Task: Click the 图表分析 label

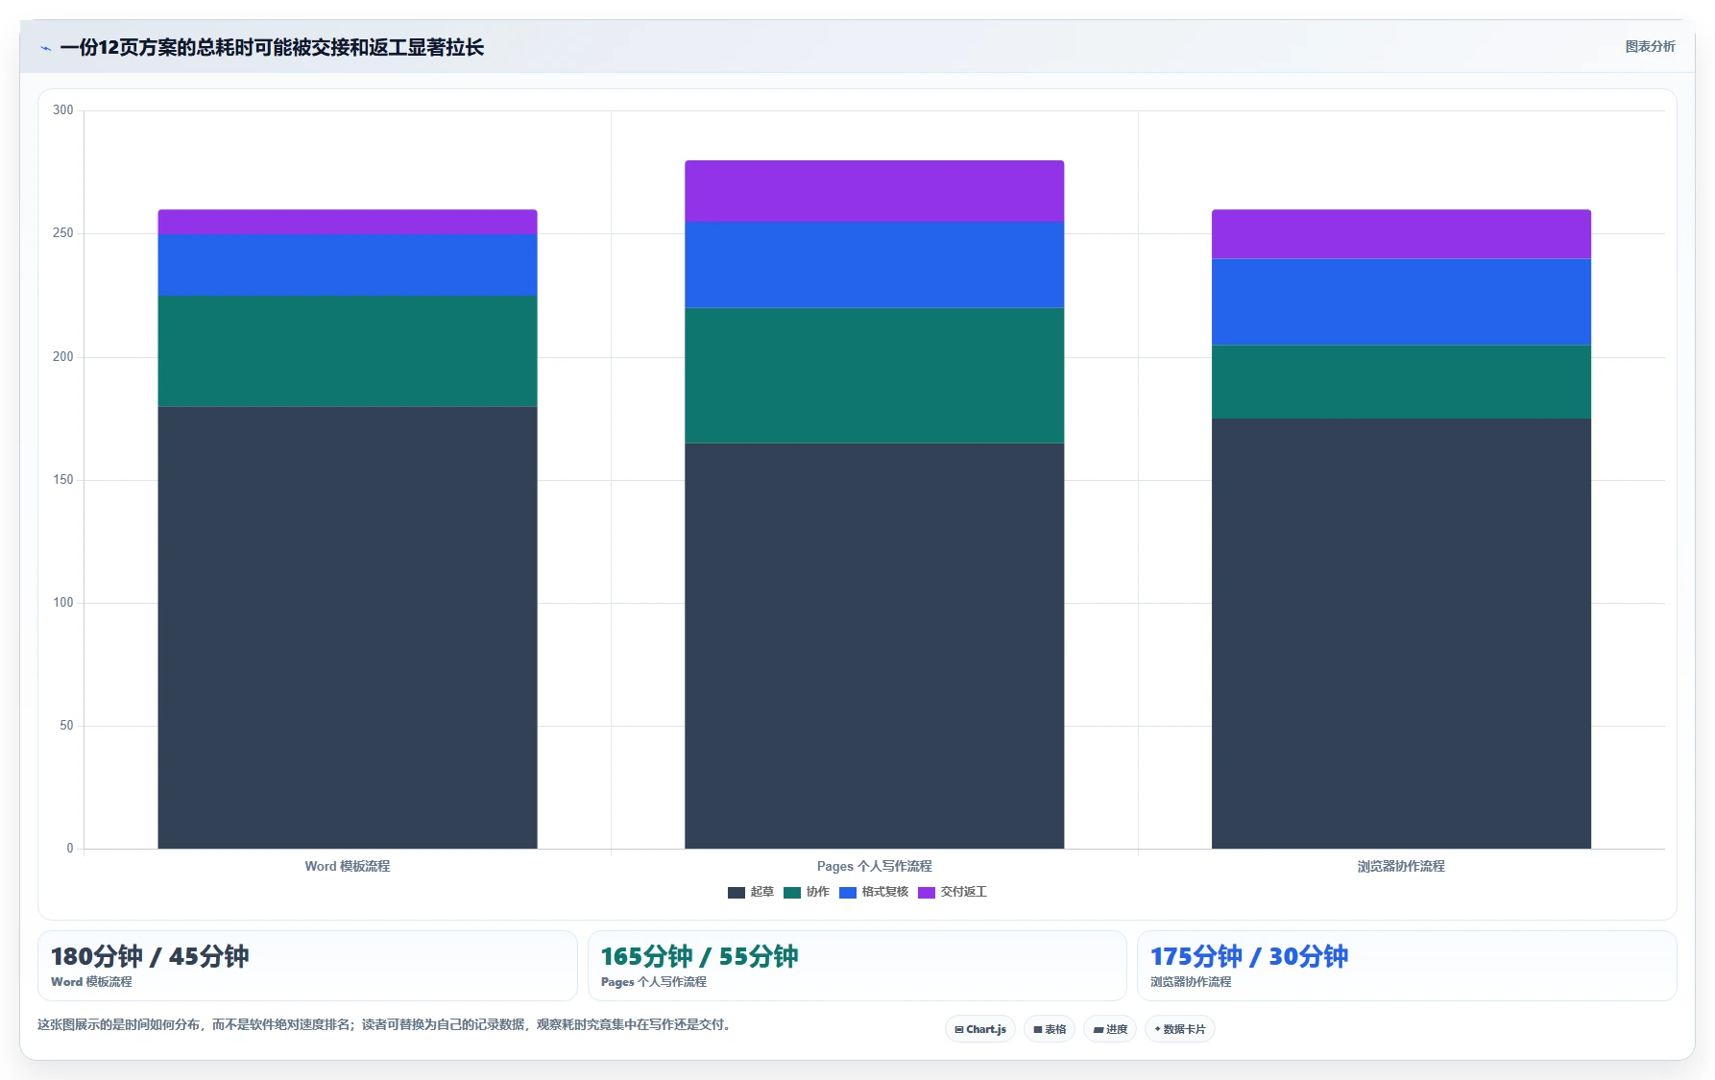Action: (1650, 46)
